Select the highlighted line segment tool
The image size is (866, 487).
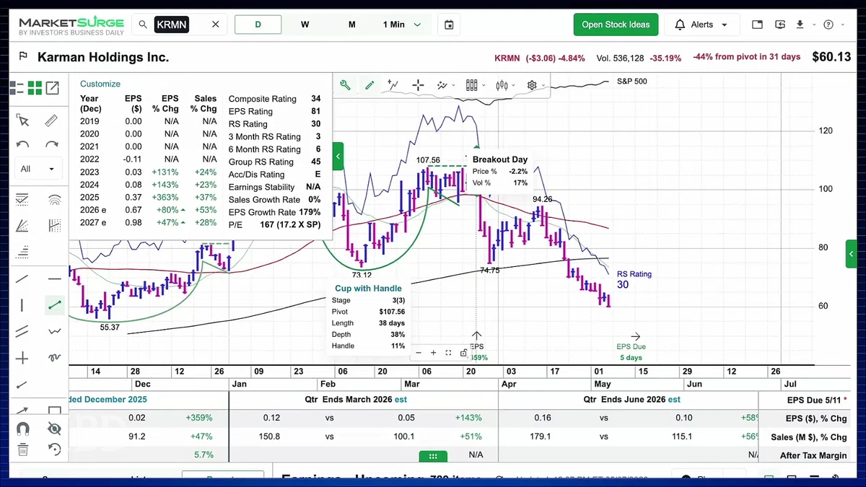tap(54, 305)
